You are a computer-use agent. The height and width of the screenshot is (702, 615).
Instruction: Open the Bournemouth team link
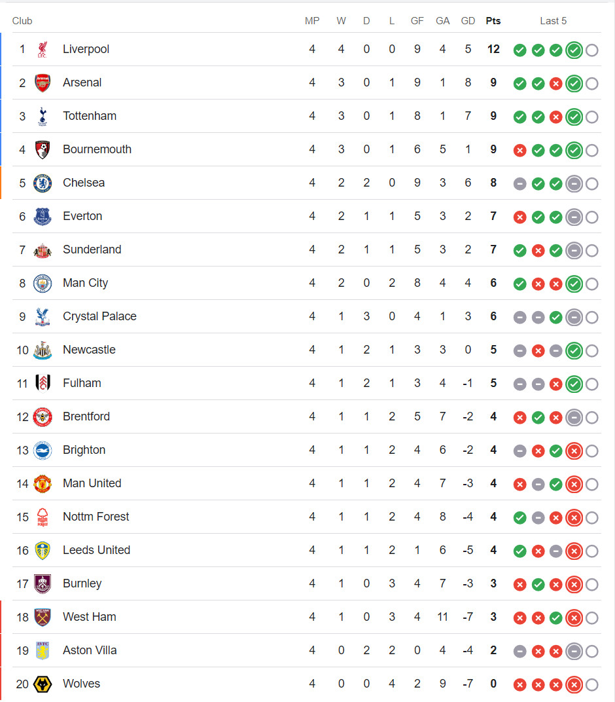click(97, 149)
